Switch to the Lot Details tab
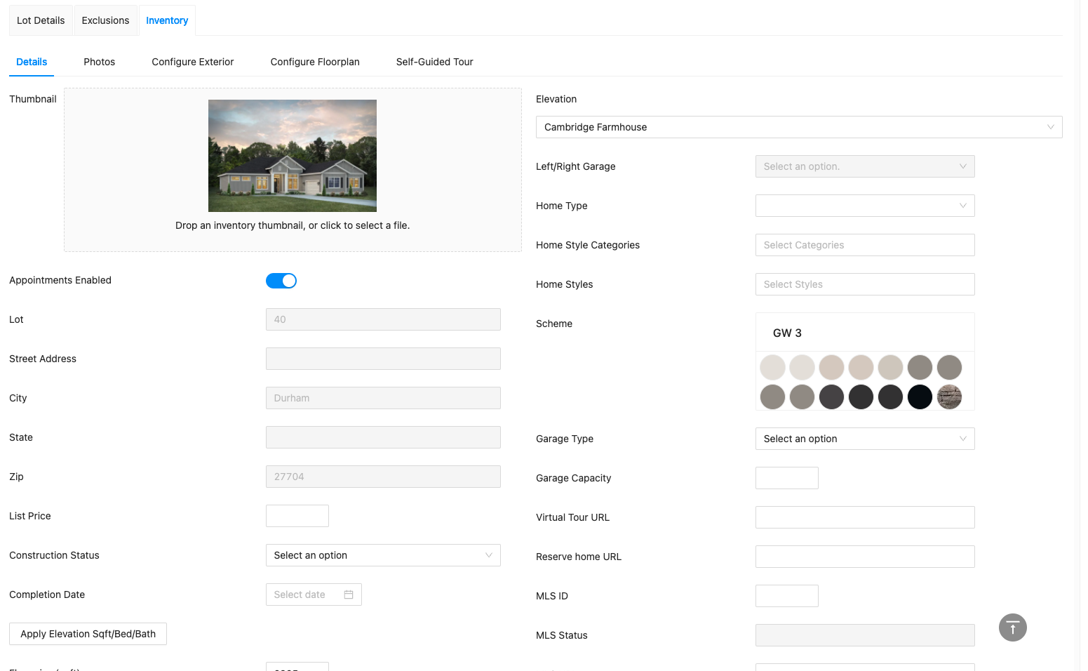 pos(41,20)
